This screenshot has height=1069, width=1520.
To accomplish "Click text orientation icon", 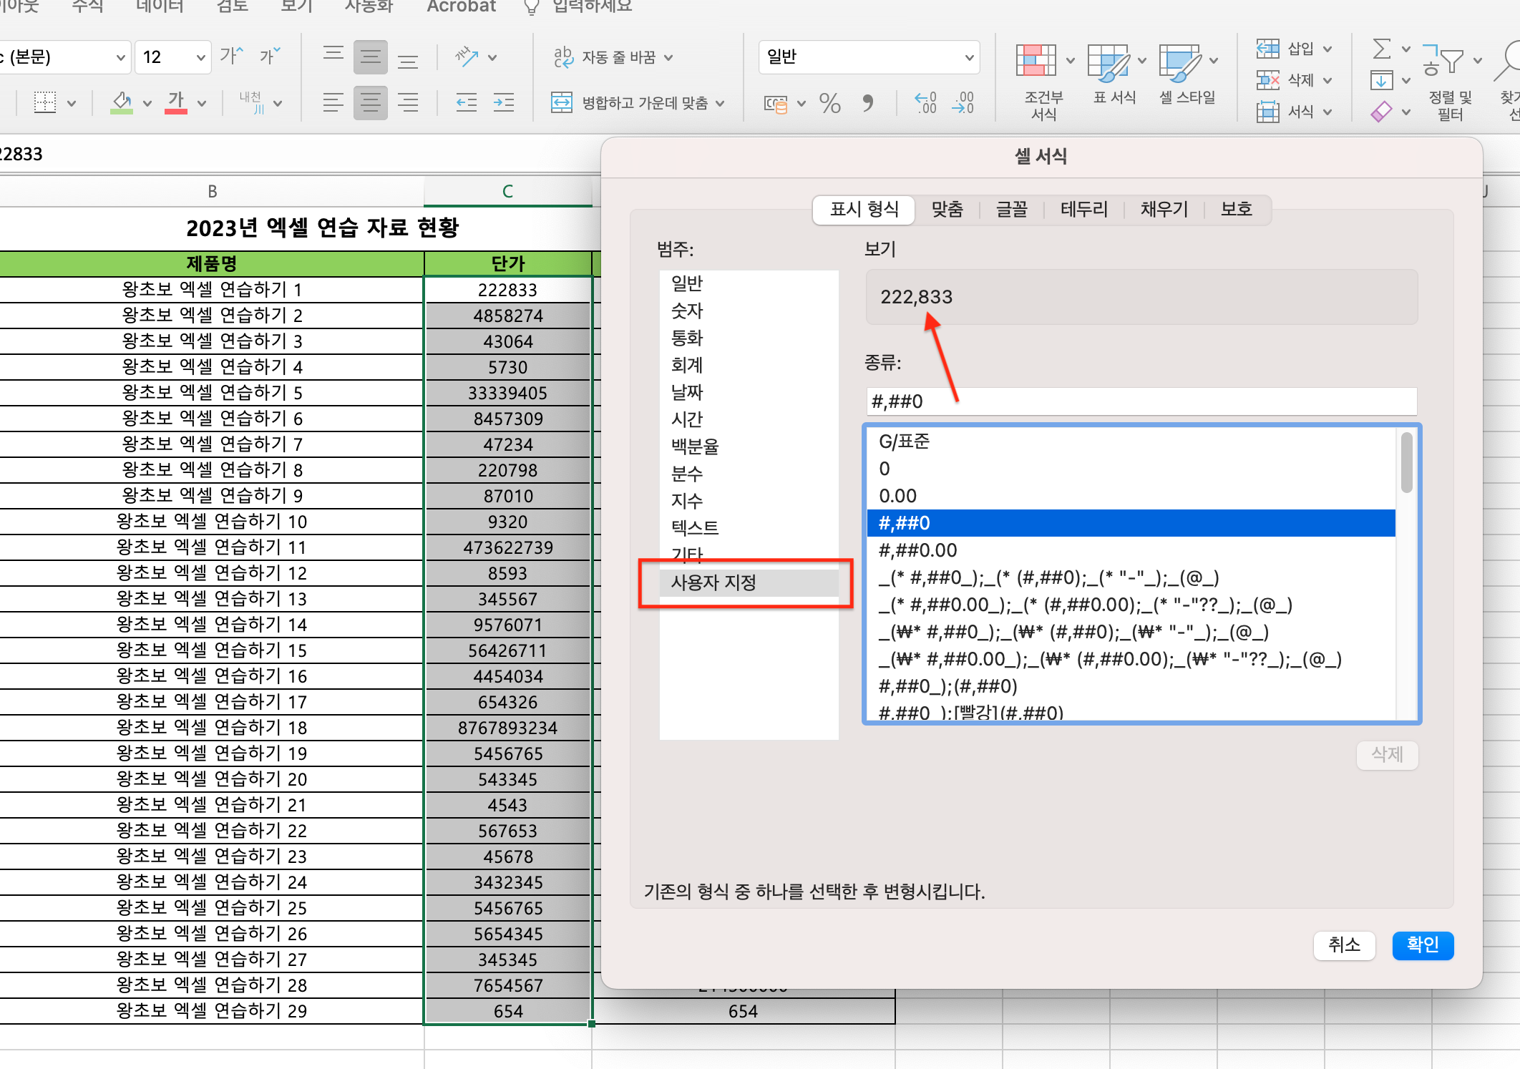I will 467,57.
